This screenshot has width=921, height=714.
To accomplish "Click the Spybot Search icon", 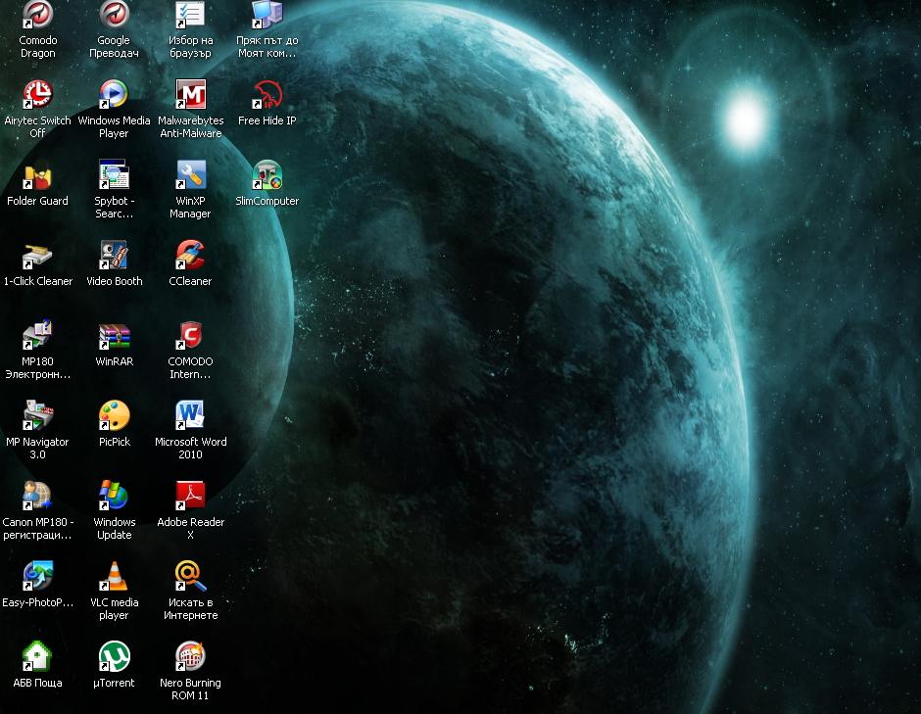I will click(x=114, y=175).
